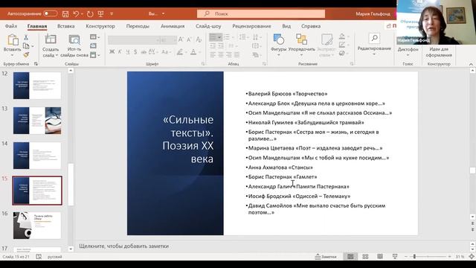Switch to the Вставка tab
This screenshot has height=268, width=476.
[66, 26]
